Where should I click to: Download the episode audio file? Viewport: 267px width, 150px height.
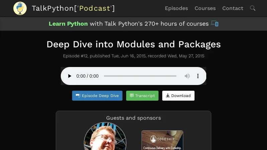[178, 96]
